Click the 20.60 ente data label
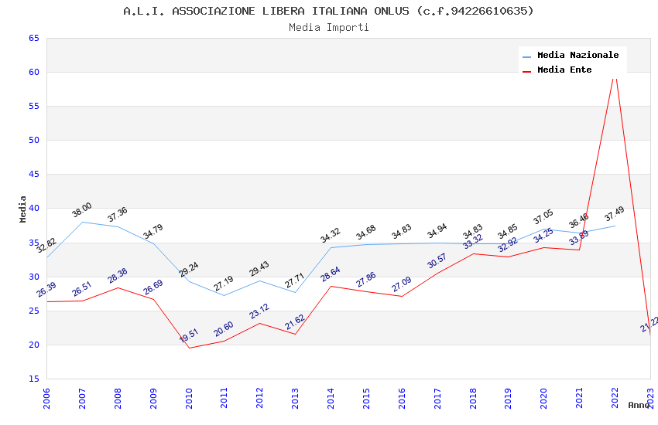 point(223,328)
